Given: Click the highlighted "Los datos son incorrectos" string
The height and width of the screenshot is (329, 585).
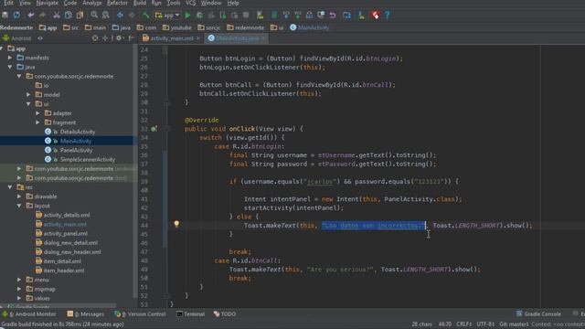Looking at the screenshot, I should click(373, 226).
